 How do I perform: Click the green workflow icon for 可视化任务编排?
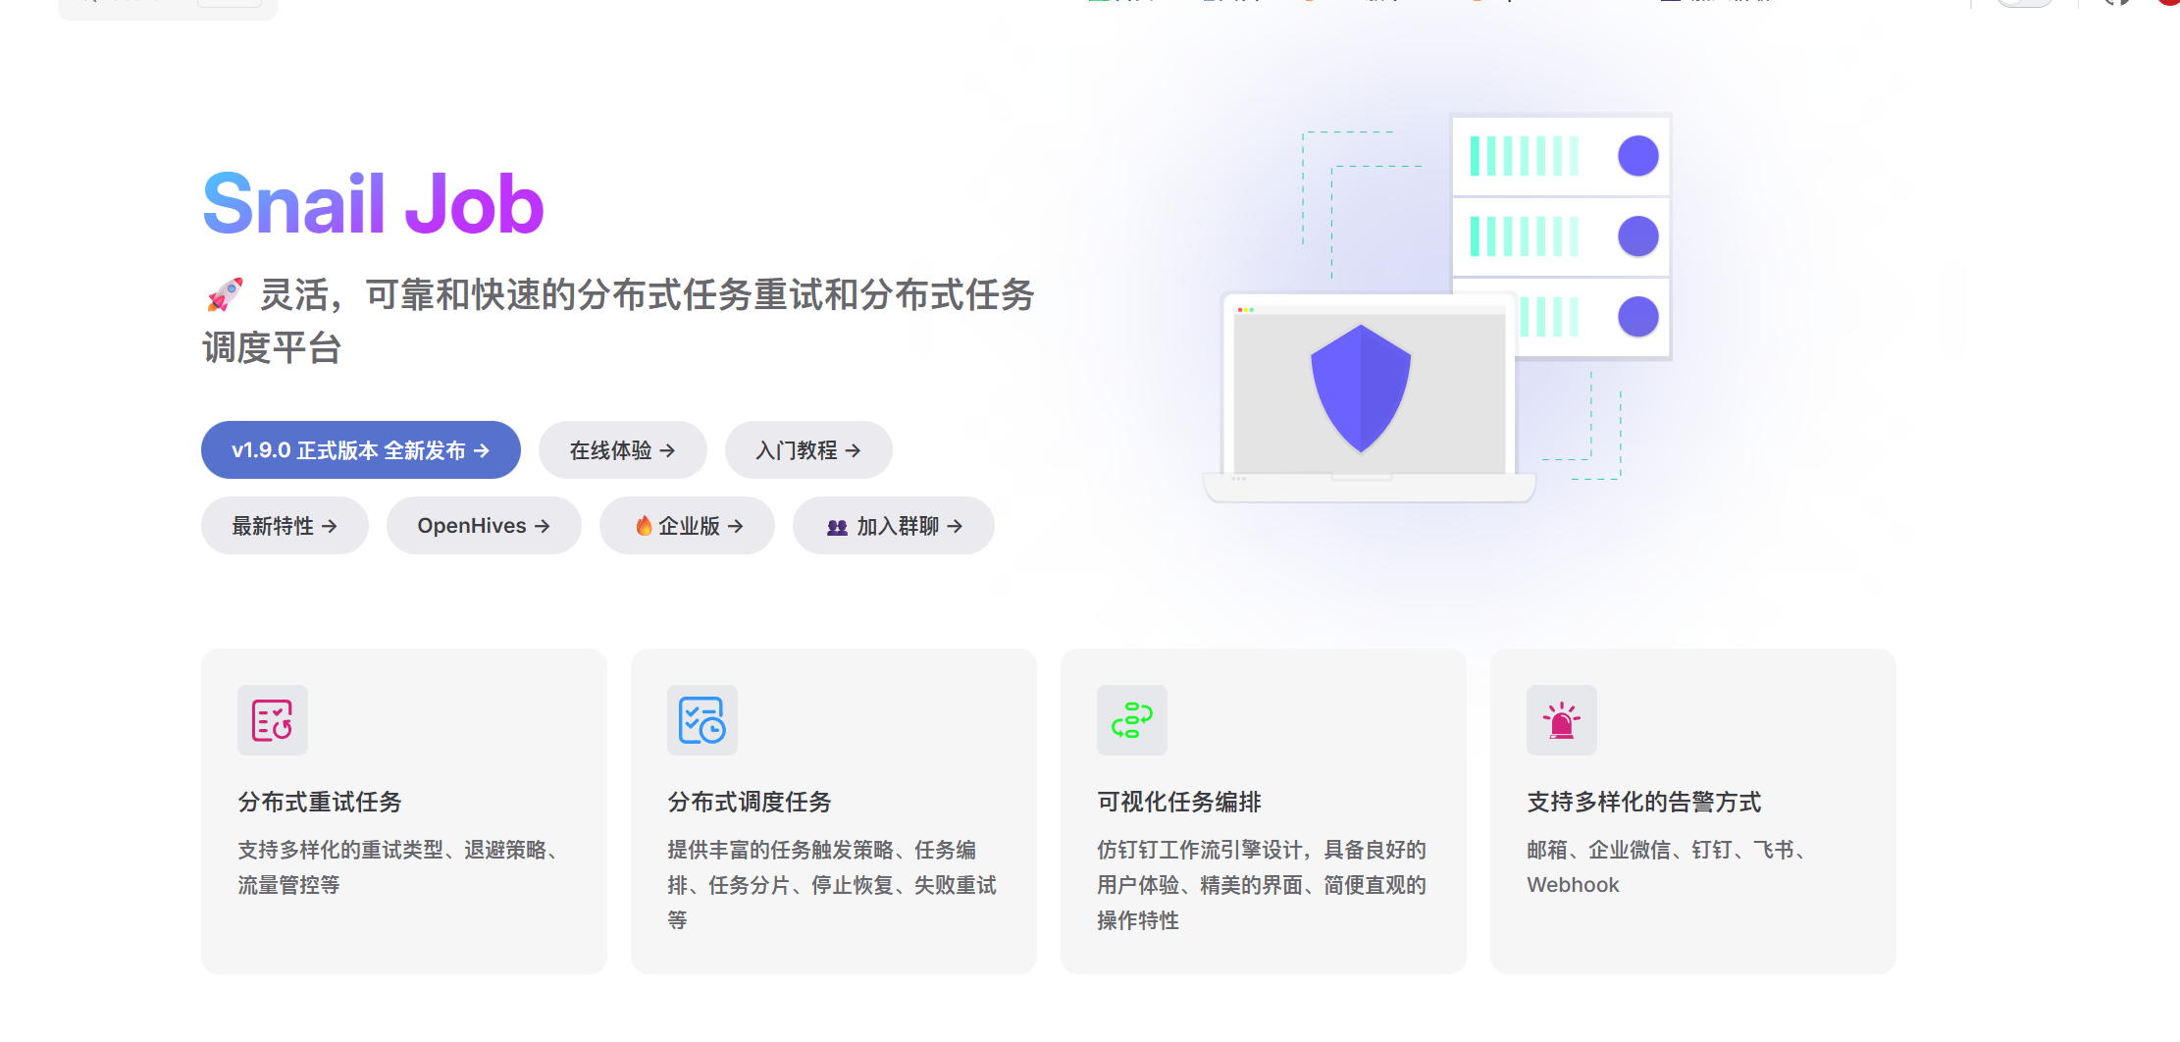(1131, 720)
